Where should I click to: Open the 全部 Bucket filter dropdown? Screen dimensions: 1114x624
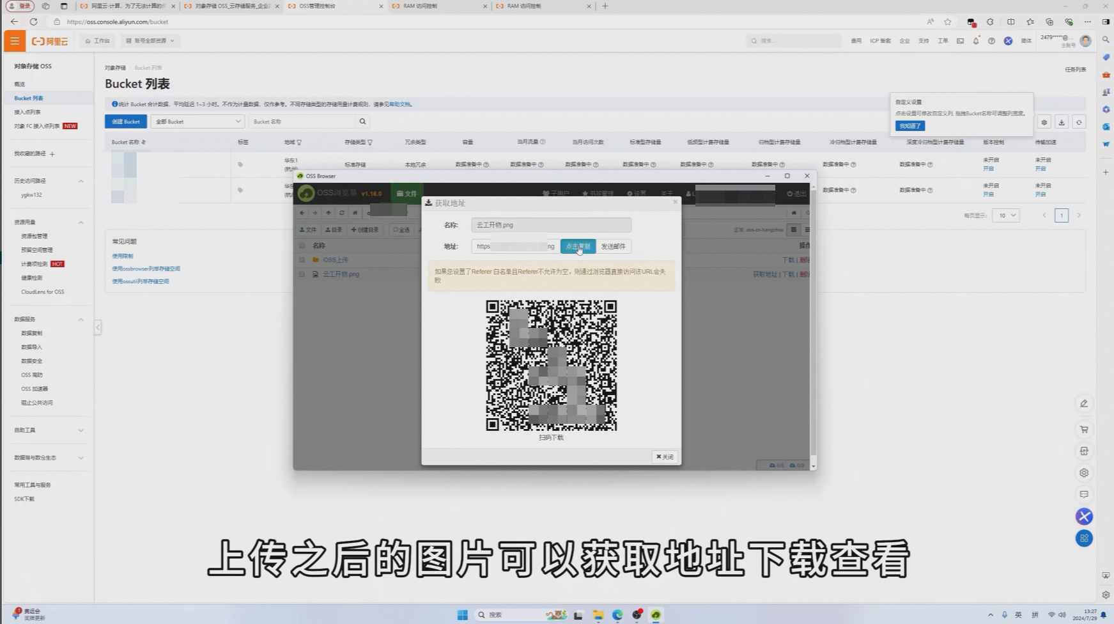(197, 121)
